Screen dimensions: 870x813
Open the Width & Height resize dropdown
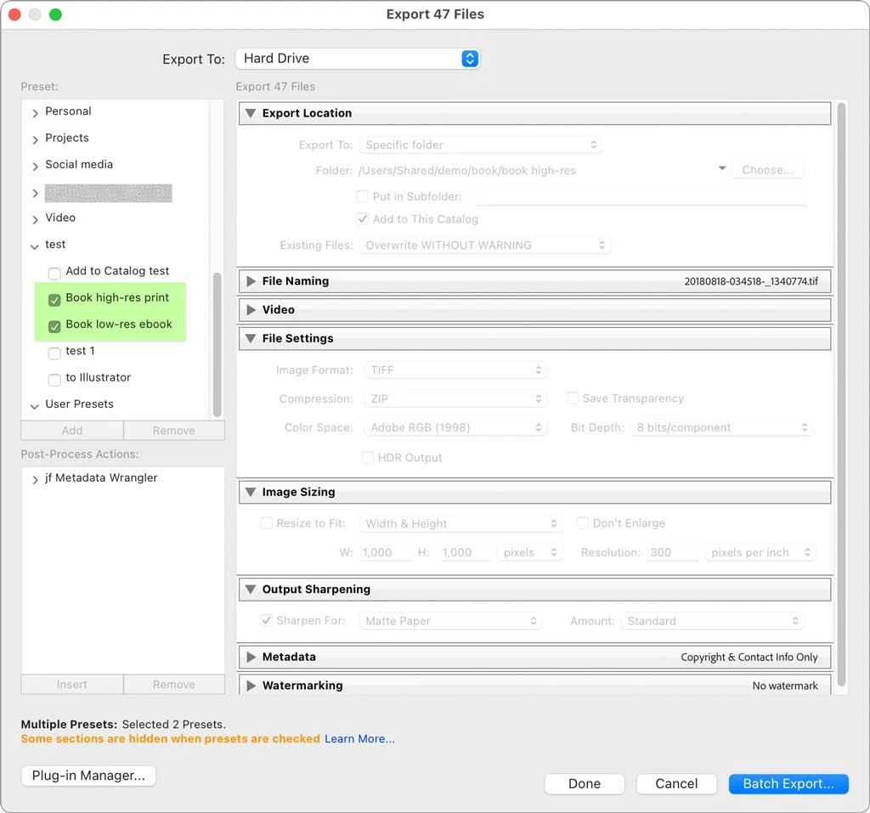coord(460,523)
